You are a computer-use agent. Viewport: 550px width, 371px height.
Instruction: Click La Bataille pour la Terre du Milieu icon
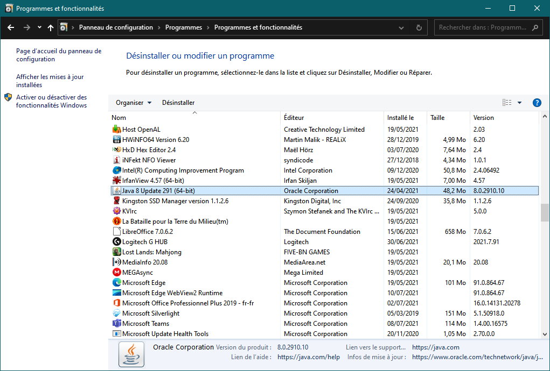[116, 221]
